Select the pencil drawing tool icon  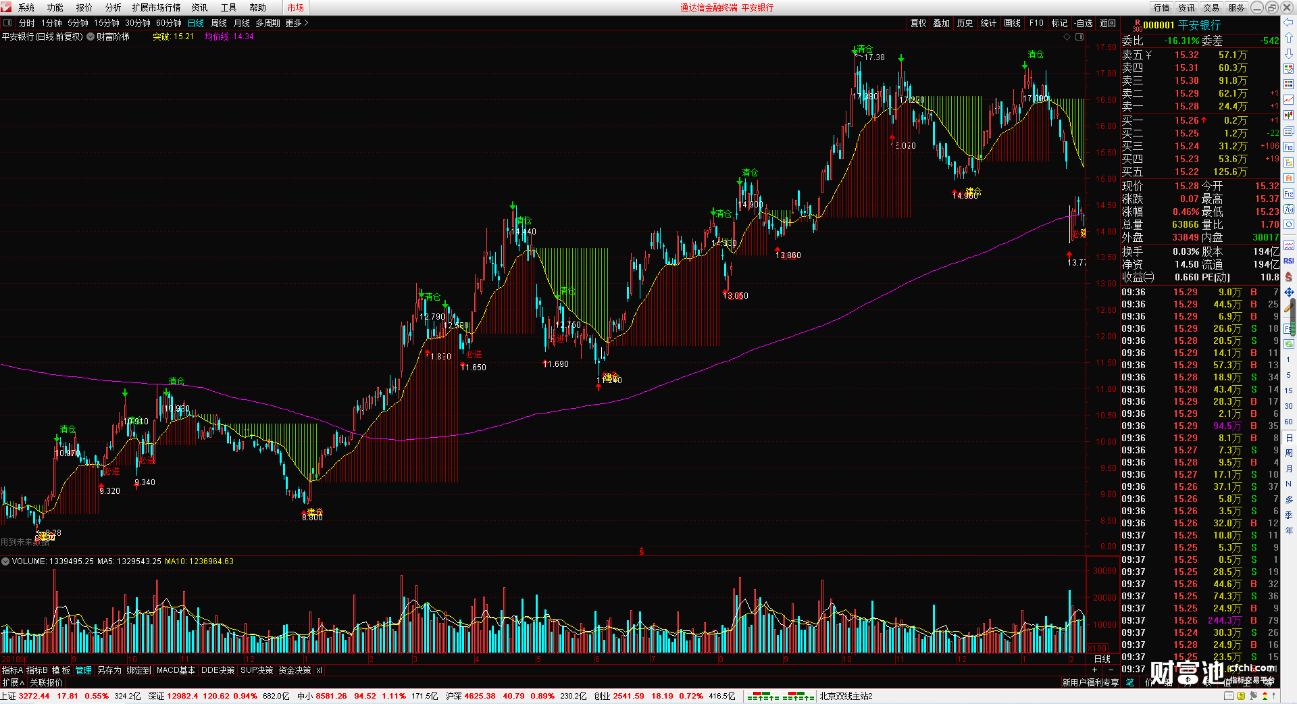1289,307
